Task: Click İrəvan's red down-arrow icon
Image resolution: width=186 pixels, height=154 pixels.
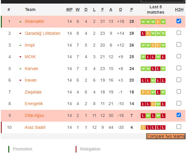Action: coord(20,80)
